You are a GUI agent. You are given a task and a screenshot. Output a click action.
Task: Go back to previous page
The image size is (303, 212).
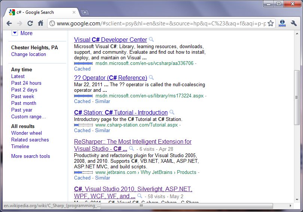(x=9, y=24)
